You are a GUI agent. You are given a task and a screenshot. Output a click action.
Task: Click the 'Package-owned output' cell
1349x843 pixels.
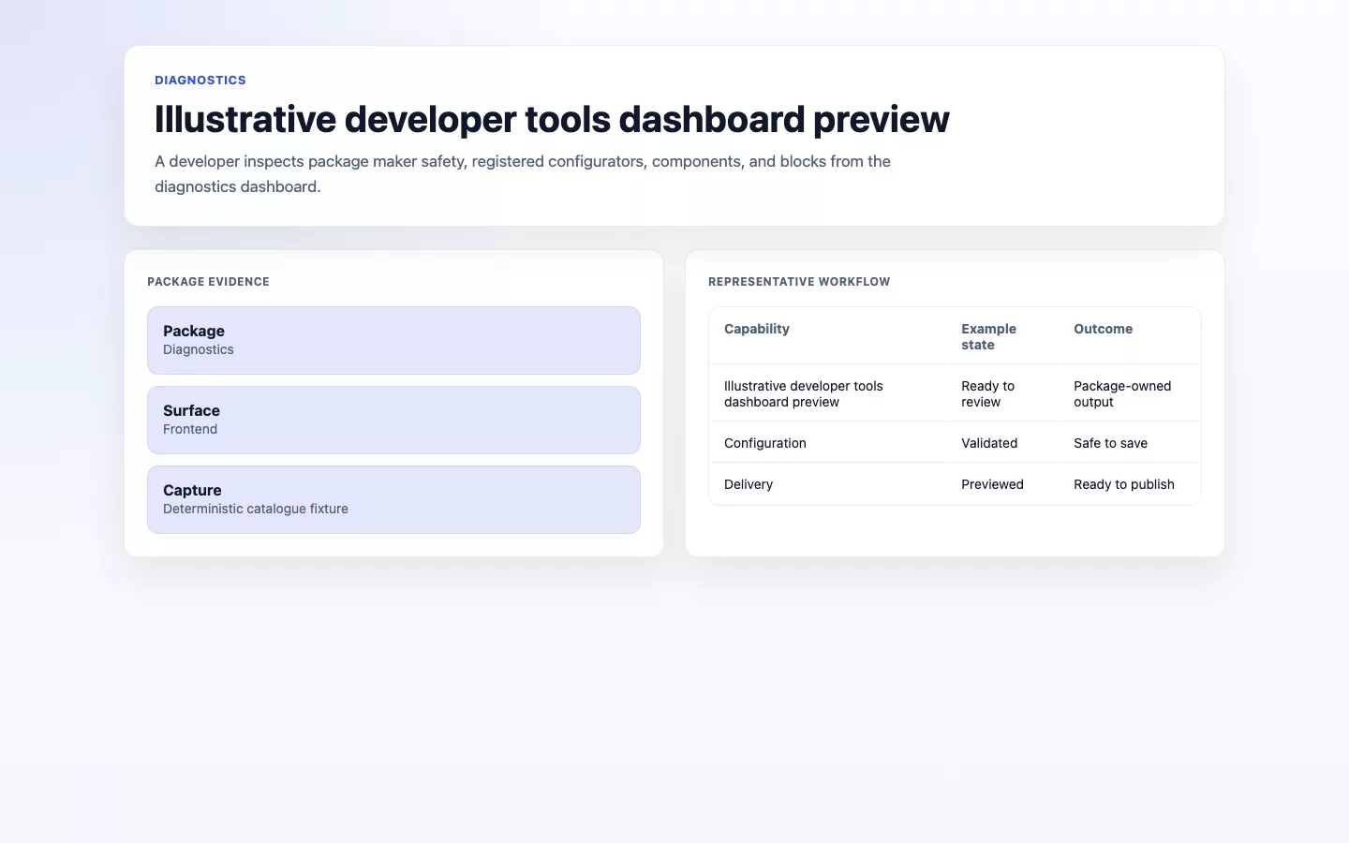point(1122,393)
